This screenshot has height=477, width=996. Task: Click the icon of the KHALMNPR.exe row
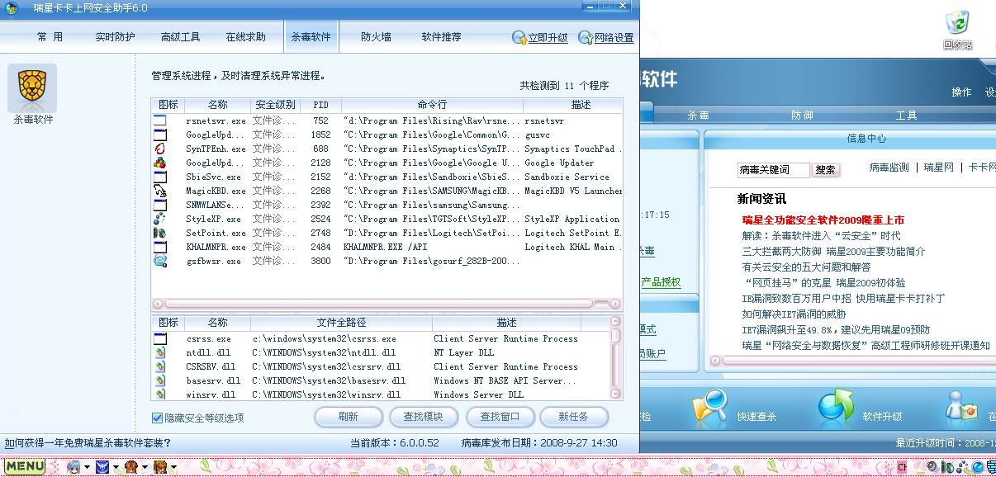pos(160,247)
